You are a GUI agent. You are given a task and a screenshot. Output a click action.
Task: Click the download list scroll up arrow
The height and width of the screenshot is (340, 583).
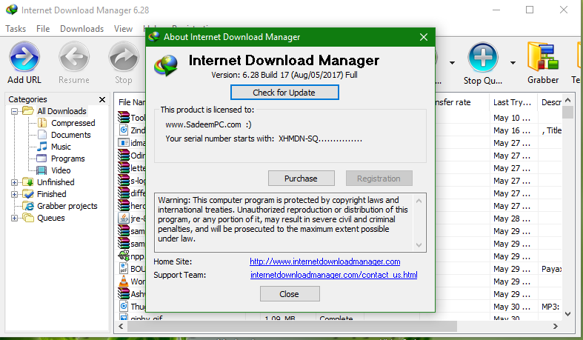click(x=567, y=100)
